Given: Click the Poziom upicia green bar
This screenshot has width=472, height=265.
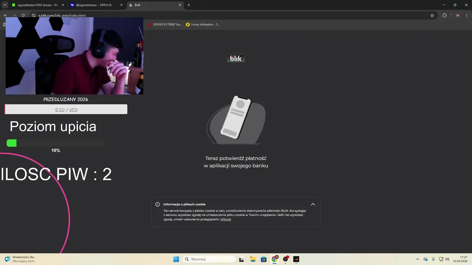Looking at the screenshot, I should [11, 143].
